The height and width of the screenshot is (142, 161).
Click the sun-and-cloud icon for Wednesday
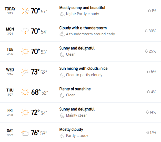pyautogui.click(x=25, y=72)
